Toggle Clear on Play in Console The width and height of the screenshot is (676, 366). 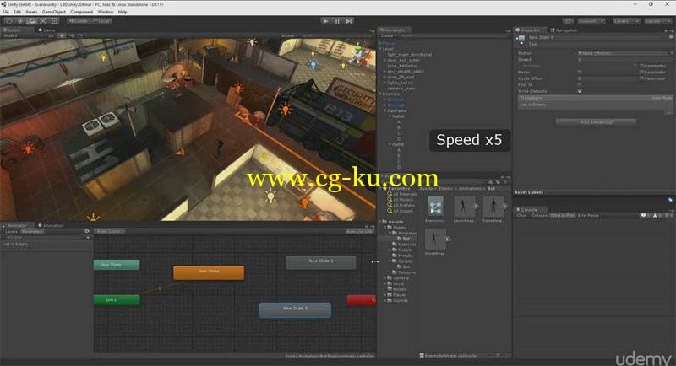coord(563,215)
